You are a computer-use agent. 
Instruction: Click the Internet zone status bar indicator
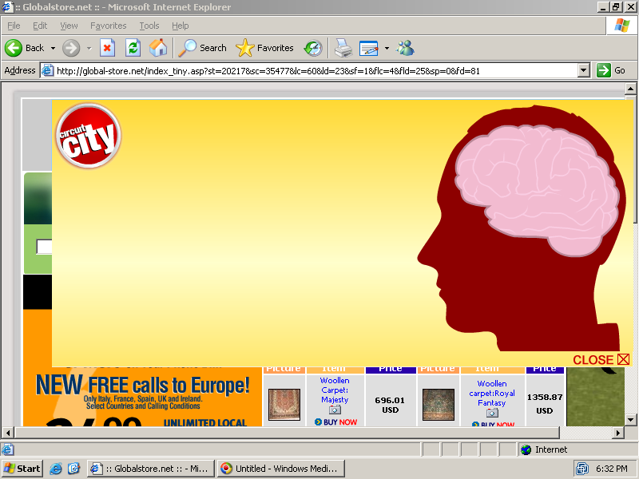pos(545,449)
